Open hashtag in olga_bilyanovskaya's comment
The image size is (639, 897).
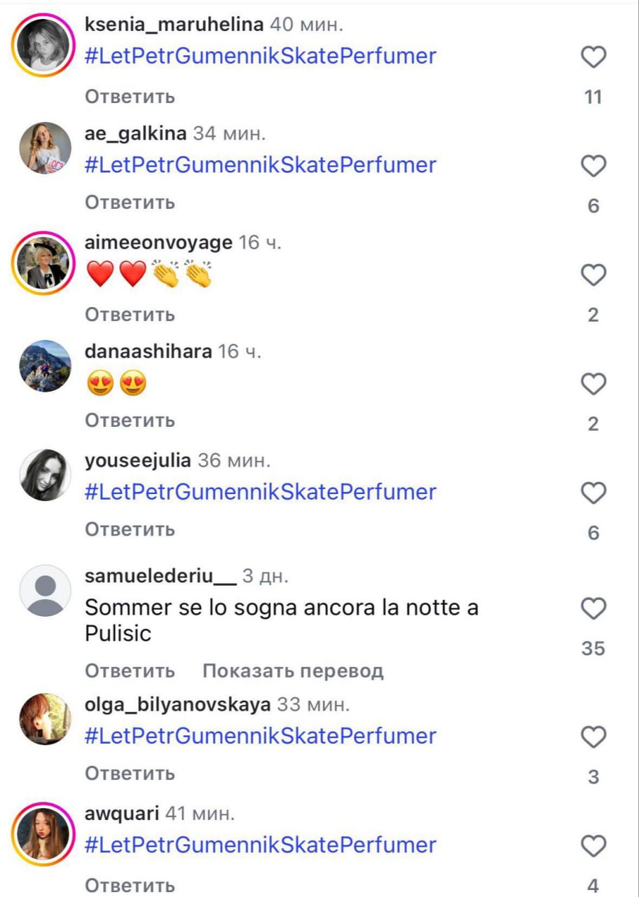pyautogui.click(x=260, y=736)
